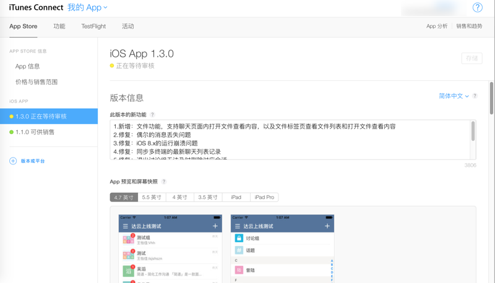The height and width of the screenshot is (283, 495).
Task: Select the iPad Pro screenshot tab
Action: click(264, 197)
